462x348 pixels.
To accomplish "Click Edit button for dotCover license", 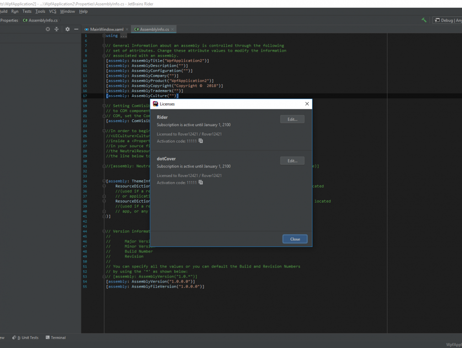I will (292, 161).
